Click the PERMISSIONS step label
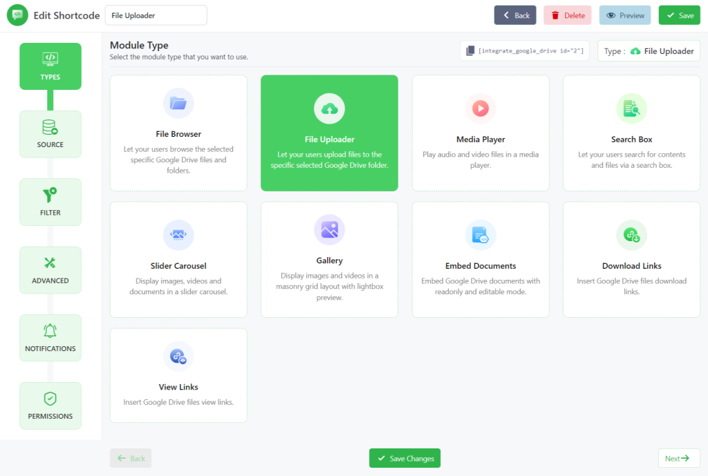Image resolution: width=708 pixels, height=476 pixels. 50,416
